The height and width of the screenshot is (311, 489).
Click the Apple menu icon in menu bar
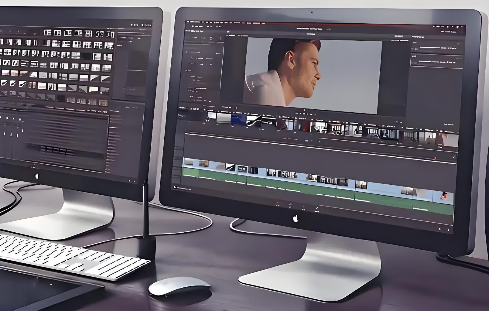pyautogui.click(x=187, y=22)
